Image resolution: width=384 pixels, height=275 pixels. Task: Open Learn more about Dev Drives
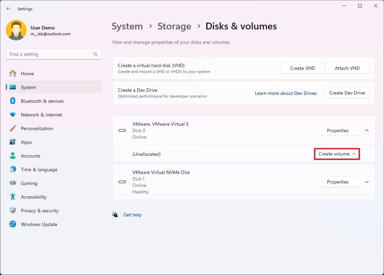286,93
